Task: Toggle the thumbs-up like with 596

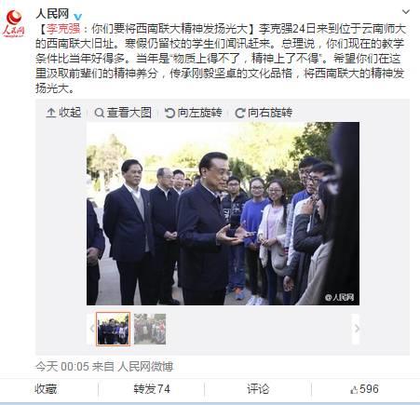Action: [364, 389]
